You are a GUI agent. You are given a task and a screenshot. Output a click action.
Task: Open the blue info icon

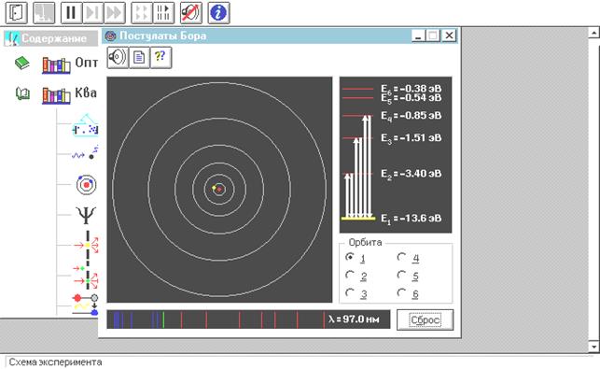click(x=218, y=13)
